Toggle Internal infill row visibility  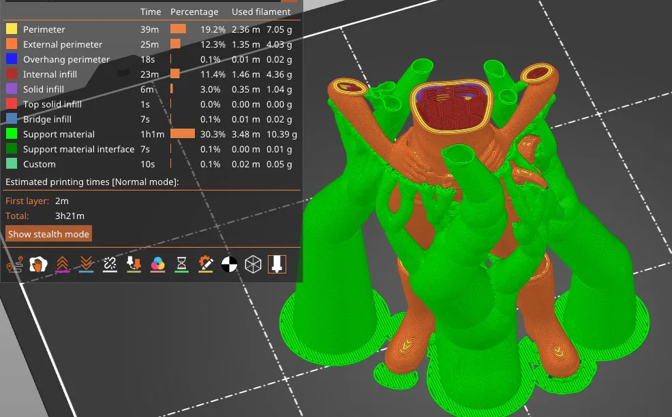coord(151,74)
